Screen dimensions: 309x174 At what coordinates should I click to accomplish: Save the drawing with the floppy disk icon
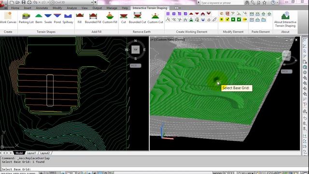click(24, 2)
